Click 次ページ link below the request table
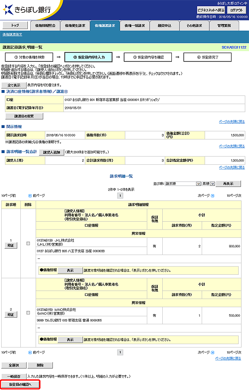This screenshot has width=249, height=391. [204, 352]
